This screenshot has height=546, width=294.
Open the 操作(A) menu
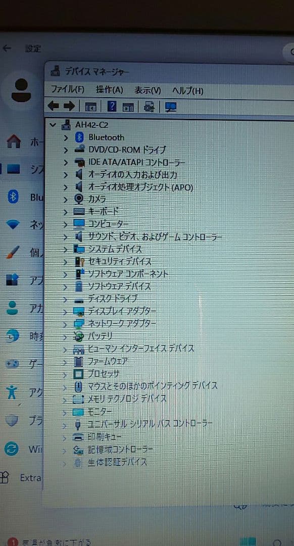click(110, 90)
